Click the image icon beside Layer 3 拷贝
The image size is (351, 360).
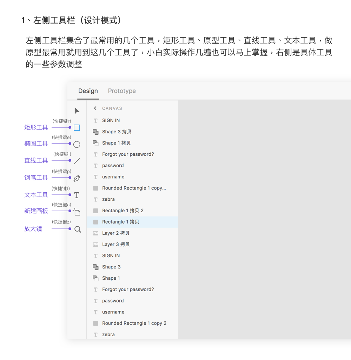[95, 245]
